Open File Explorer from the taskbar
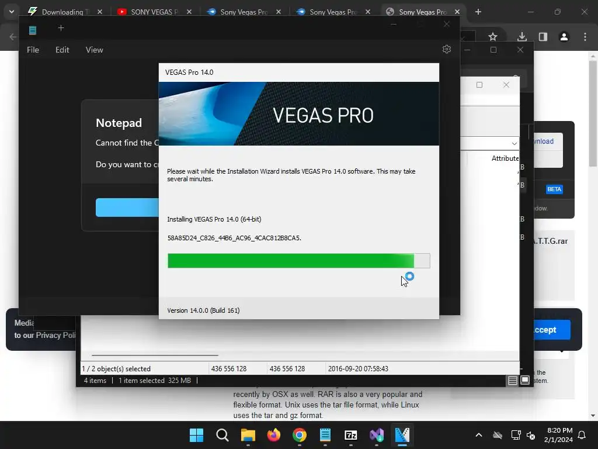The width and height of the screenshot is (598, 449). [248, 435]
